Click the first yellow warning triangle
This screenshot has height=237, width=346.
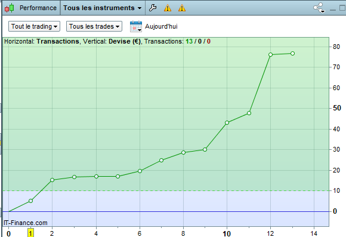coord(168,8)
